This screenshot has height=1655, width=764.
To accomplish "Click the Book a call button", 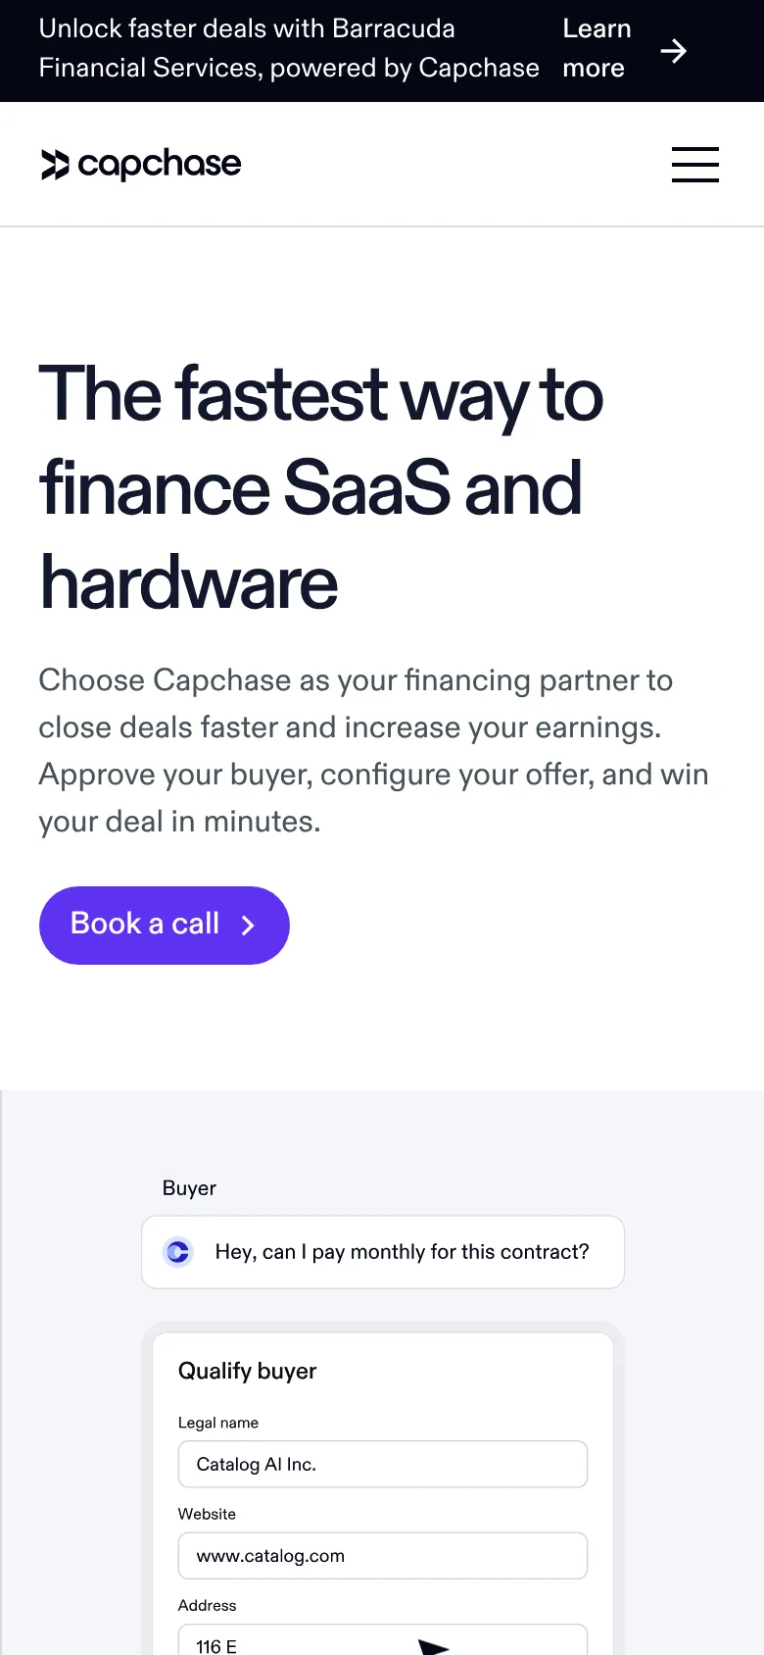I will point(164,925).
